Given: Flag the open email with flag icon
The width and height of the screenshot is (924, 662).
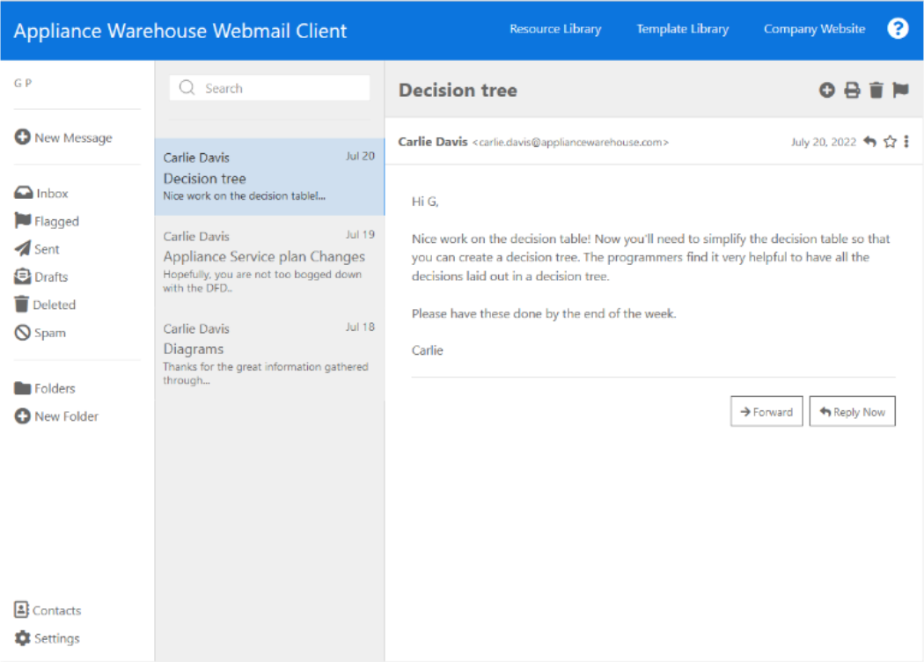Looking at the screenshot, I should (x=900, y=90).
